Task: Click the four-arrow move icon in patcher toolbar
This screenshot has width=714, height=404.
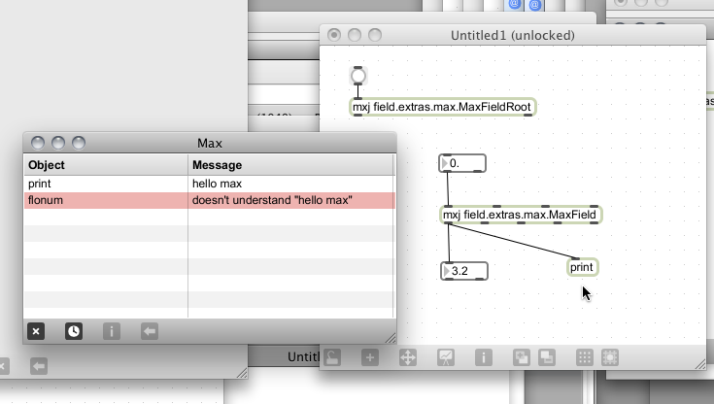Action: pos(408,357)
